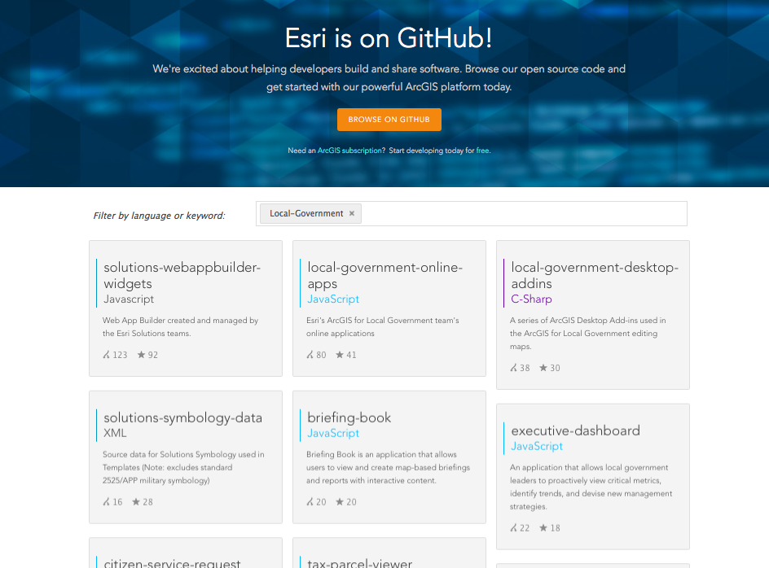
Task: Click 'Esri's ArcGIS for Local Government' description
Action: tap(383, 327)
